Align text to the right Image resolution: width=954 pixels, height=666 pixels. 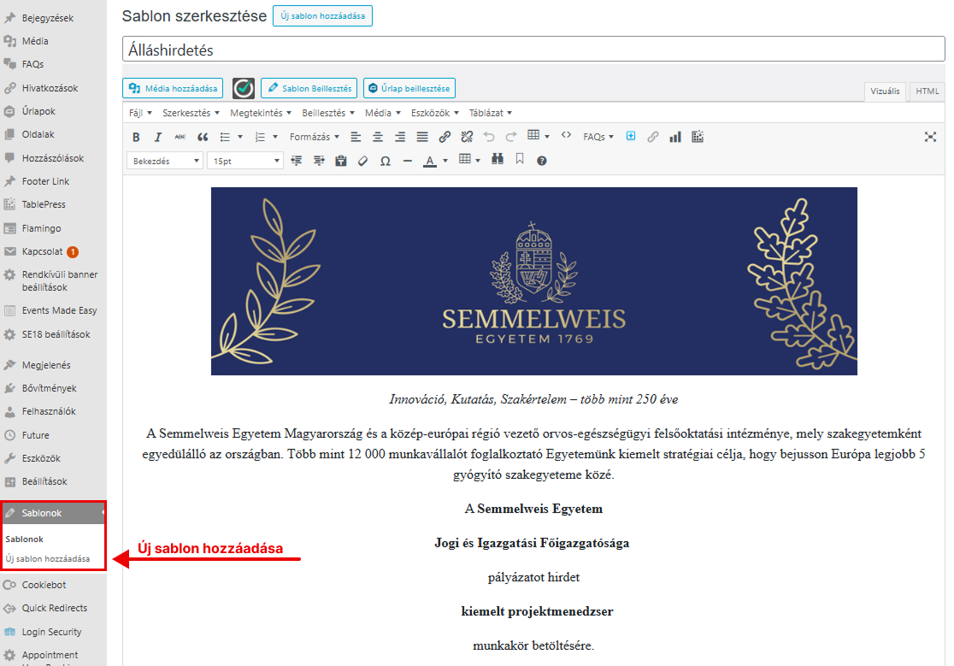tap(400, 138)
